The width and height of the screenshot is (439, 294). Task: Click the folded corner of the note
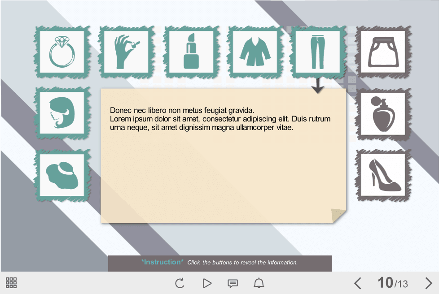(x=338, y=216)
